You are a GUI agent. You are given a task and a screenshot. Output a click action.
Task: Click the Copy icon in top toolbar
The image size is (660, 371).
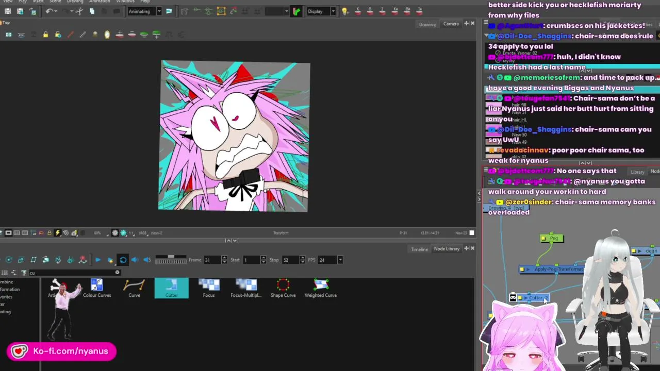[92, 11]
